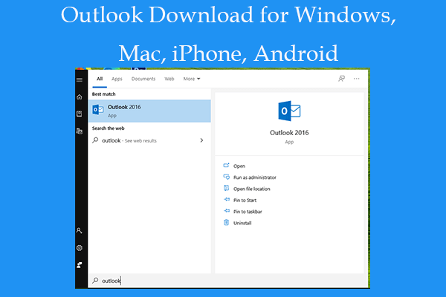Expand the More dropdown

pos(192,79)
